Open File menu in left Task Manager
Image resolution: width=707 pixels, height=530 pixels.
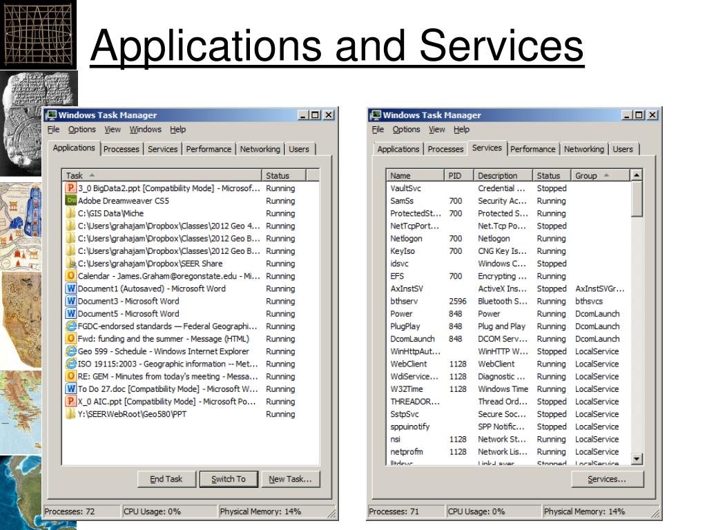53,129
